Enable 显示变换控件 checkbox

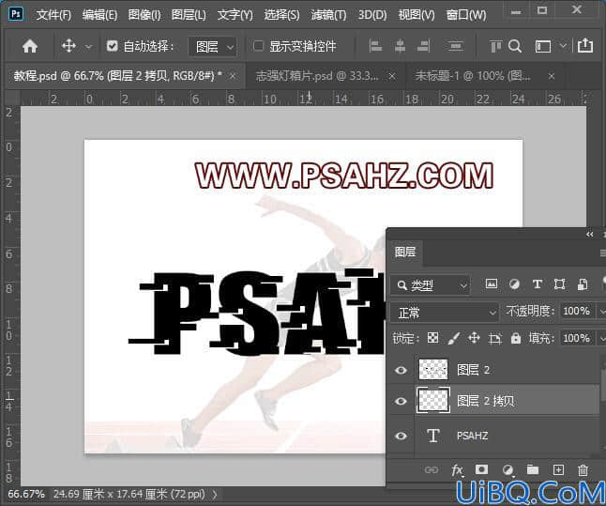(x=258, y=46)
